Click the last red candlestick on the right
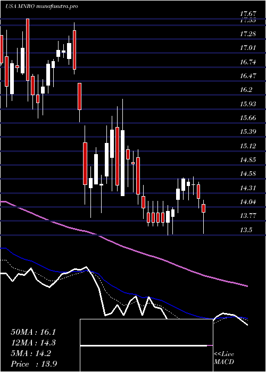Image resolution: width=266 pixels, height=372 pixels. click(204, 208)
